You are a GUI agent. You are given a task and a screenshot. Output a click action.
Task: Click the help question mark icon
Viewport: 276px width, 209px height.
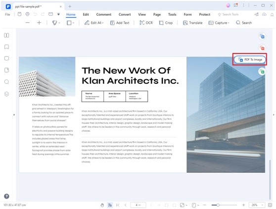[6, 196]
